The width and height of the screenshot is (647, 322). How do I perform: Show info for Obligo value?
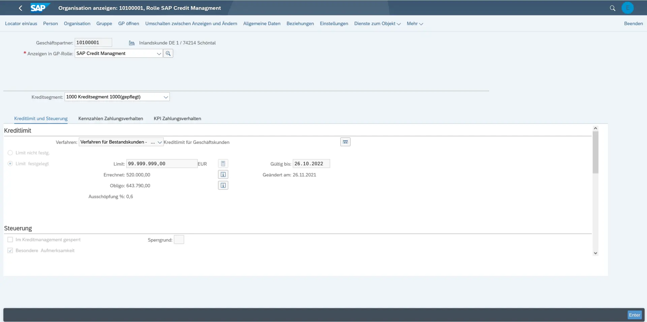tap(223, 186)
